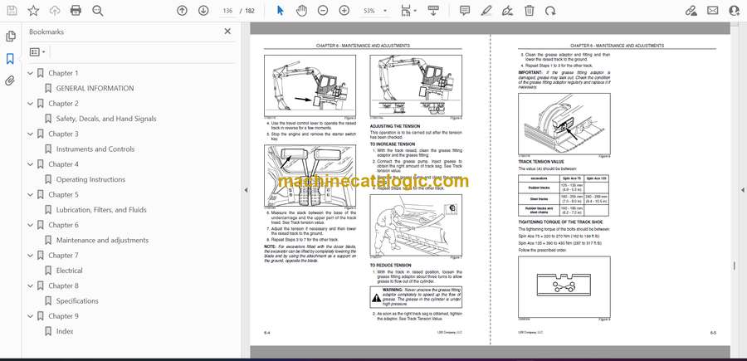Click the delete trash icon
The height and width of the screenshot is (361, 747).
coord(530,11)
